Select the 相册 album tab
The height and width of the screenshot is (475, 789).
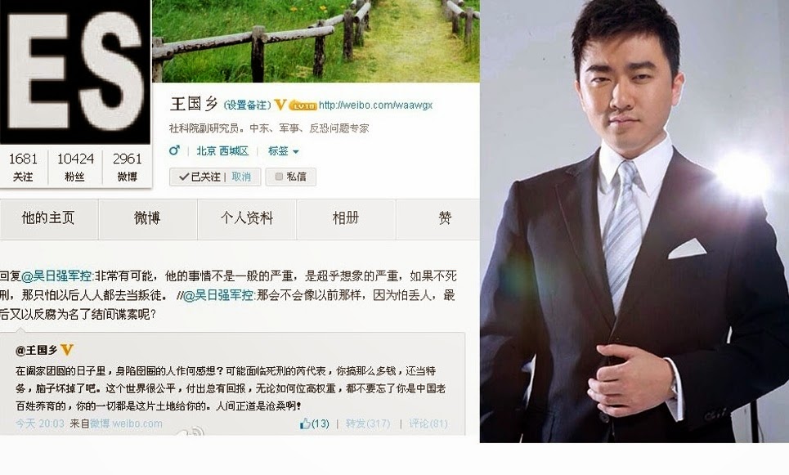(x=346, y=218)
